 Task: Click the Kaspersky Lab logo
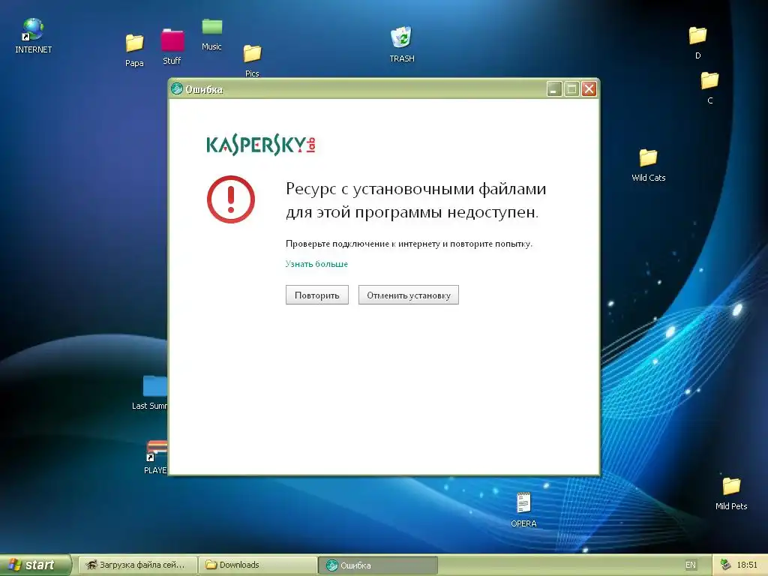point(260,145)
